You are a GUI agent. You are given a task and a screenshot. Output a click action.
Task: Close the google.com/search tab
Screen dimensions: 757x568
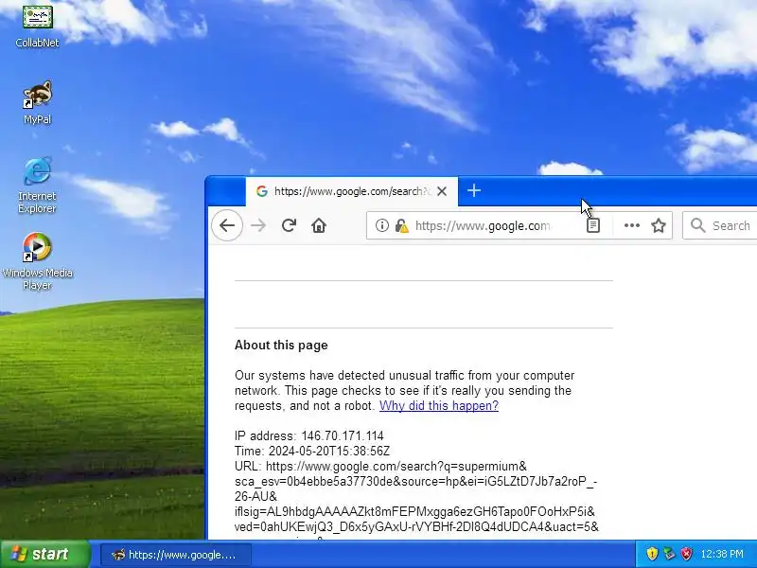pos(441,191)
